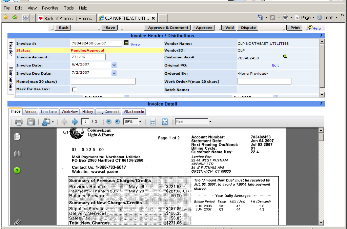Go to next page with blue arrow
347x229 pixels.
(x=75, y=122)
